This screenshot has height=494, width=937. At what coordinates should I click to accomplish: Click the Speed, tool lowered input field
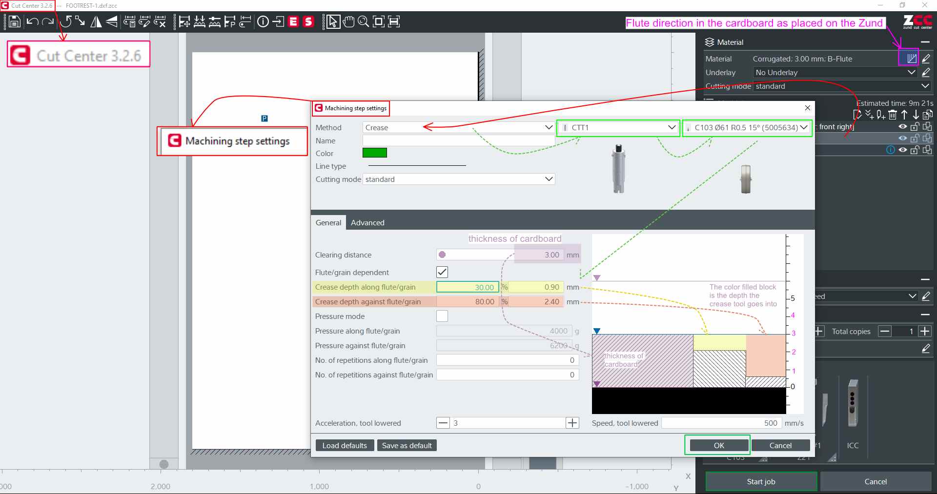pos(721,423)
